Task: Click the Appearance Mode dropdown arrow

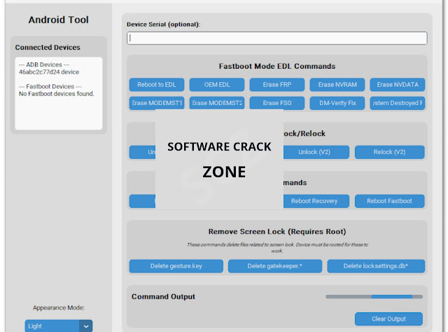Action: 85,326
